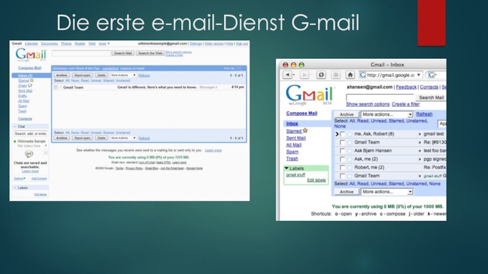
Task: Open the Calendar link in the top navigation bar
Action: (x=31, y=44)
